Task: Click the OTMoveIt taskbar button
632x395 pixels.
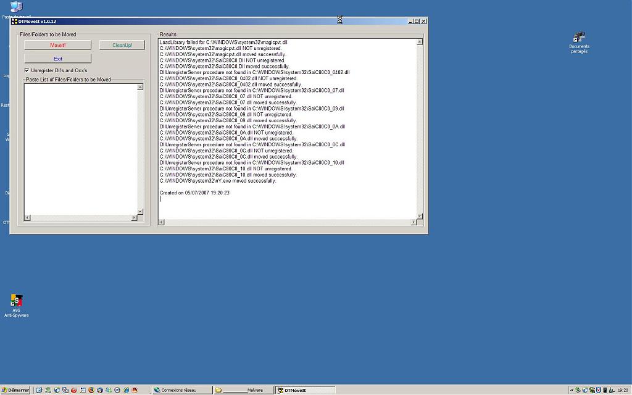Action: point(305,390)
